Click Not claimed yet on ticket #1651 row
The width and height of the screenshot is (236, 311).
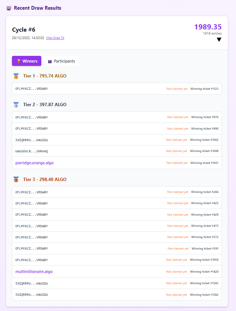click(177, 163)
